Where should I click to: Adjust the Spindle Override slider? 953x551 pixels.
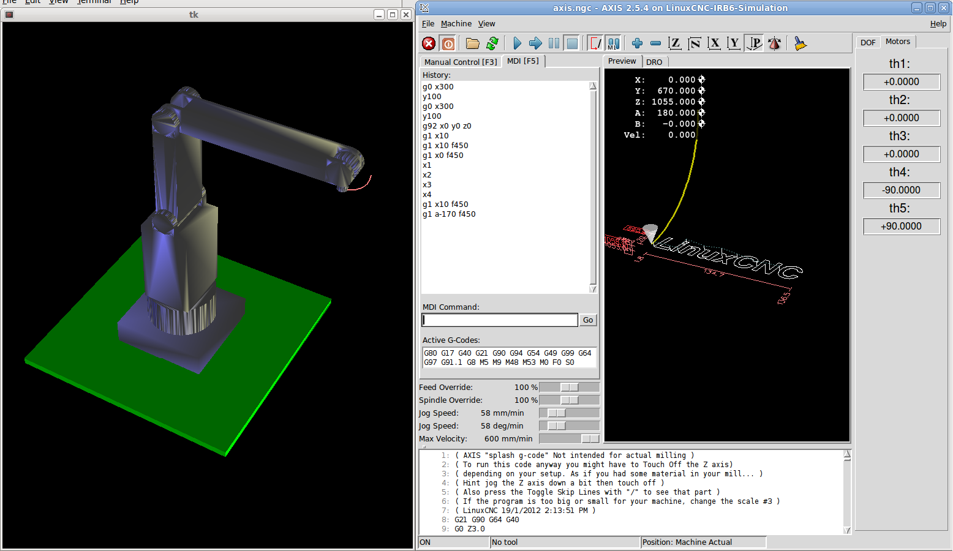point(569,400)
